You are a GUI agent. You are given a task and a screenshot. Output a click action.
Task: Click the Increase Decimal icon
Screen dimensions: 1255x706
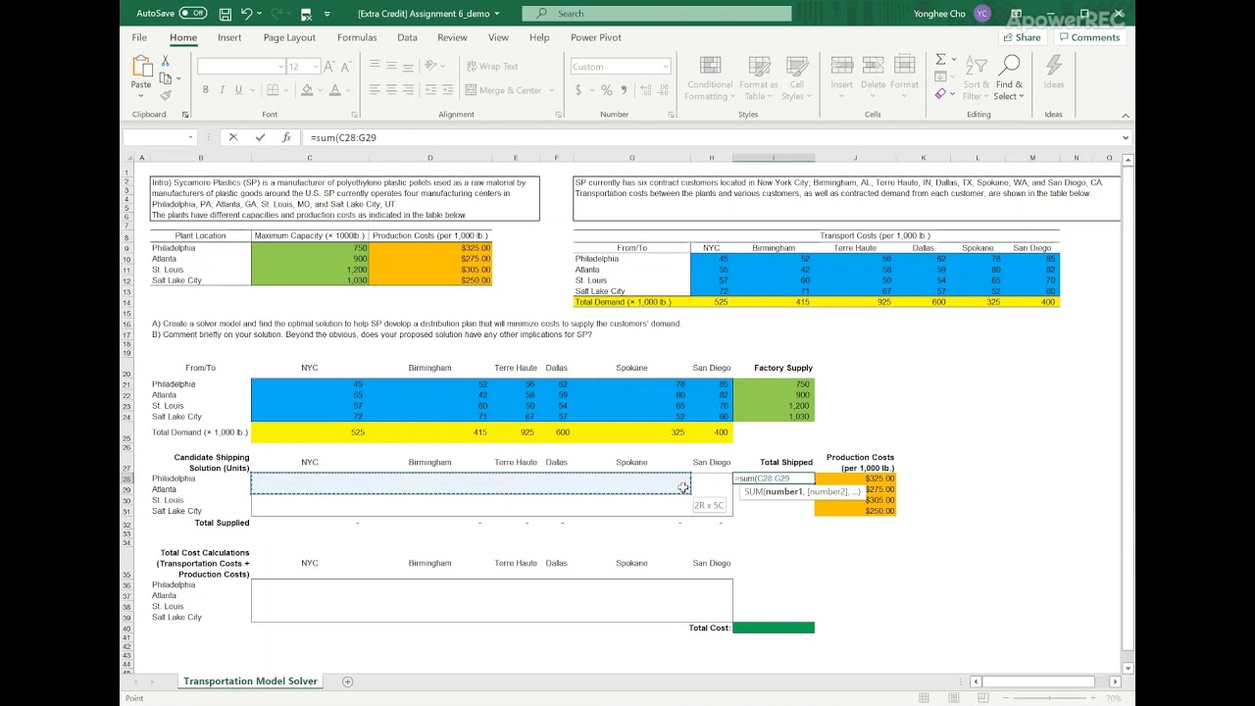point(643,90)
